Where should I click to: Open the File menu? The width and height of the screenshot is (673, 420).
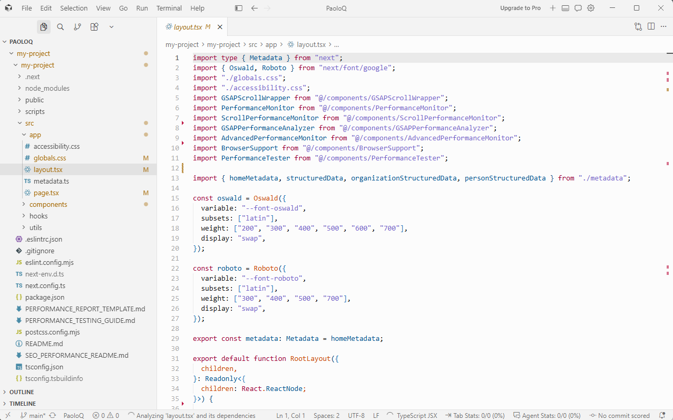click(27, 8)
